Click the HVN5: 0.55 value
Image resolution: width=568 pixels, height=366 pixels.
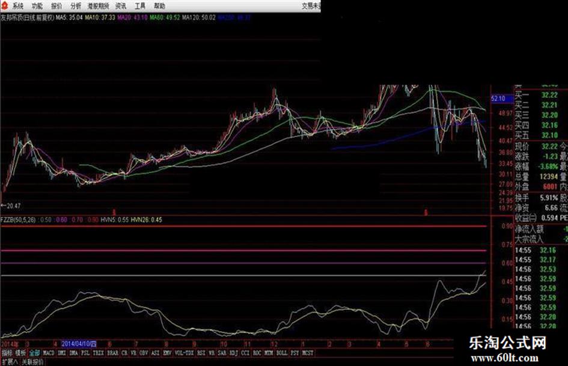point(114,219)
